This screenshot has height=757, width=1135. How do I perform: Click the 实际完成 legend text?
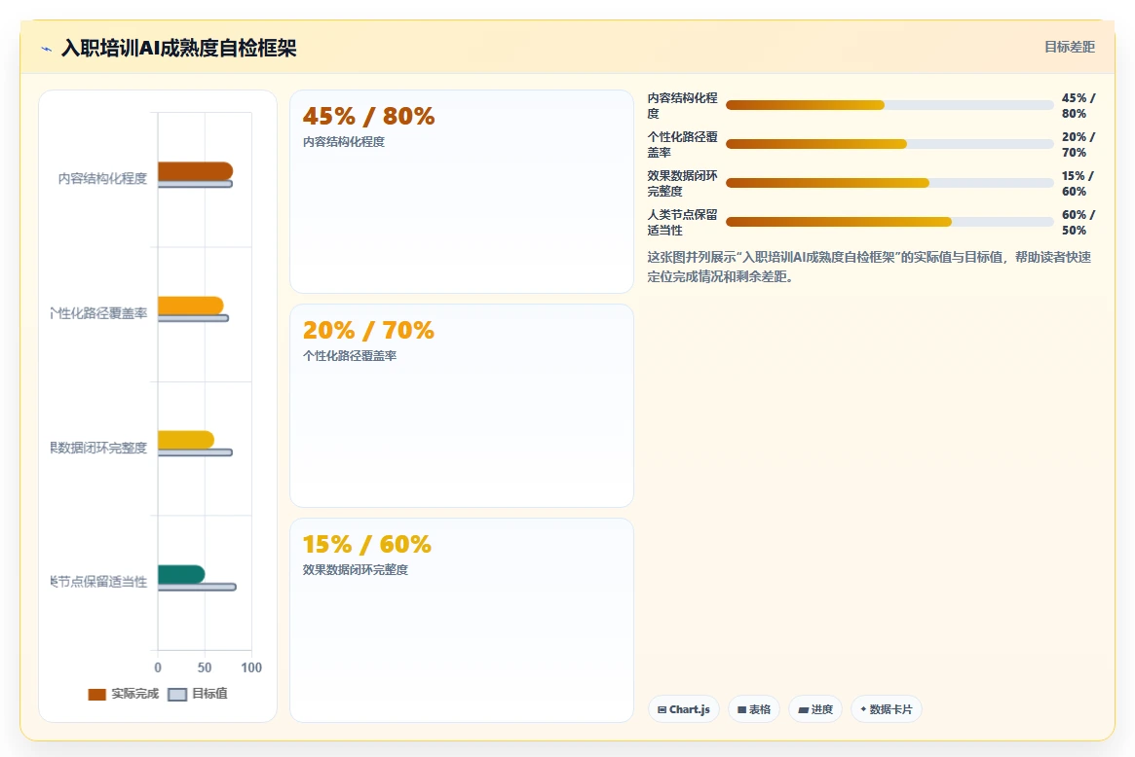coord(134,694)
